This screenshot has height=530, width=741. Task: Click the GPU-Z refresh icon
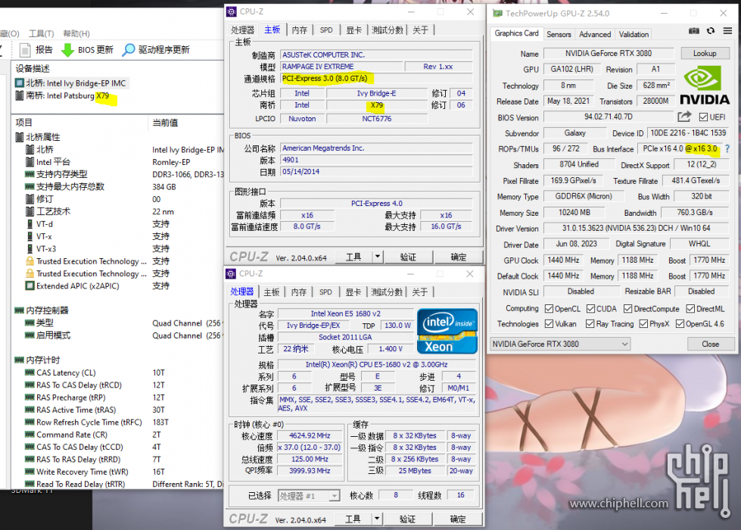click(x=710, y=31)
